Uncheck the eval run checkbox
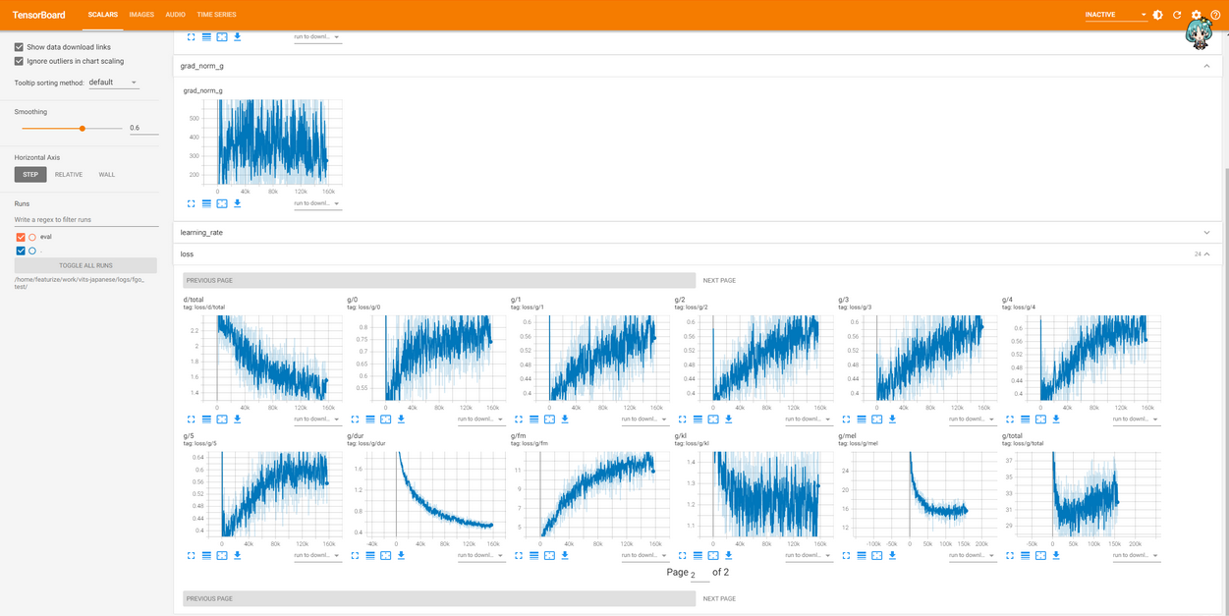This screenshot has width=1229, height=616. coord(21,237)
